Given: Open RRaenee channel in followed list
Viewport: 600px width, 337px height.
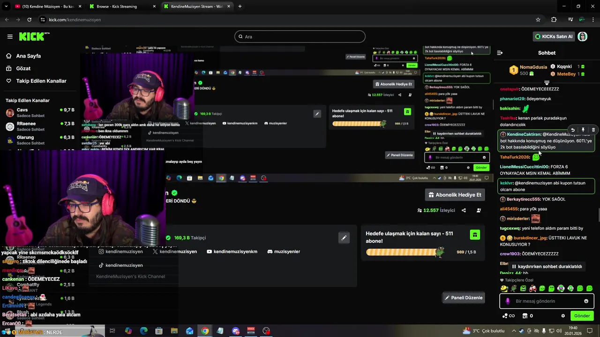Looking at the screenshot, I should (40, 126).
